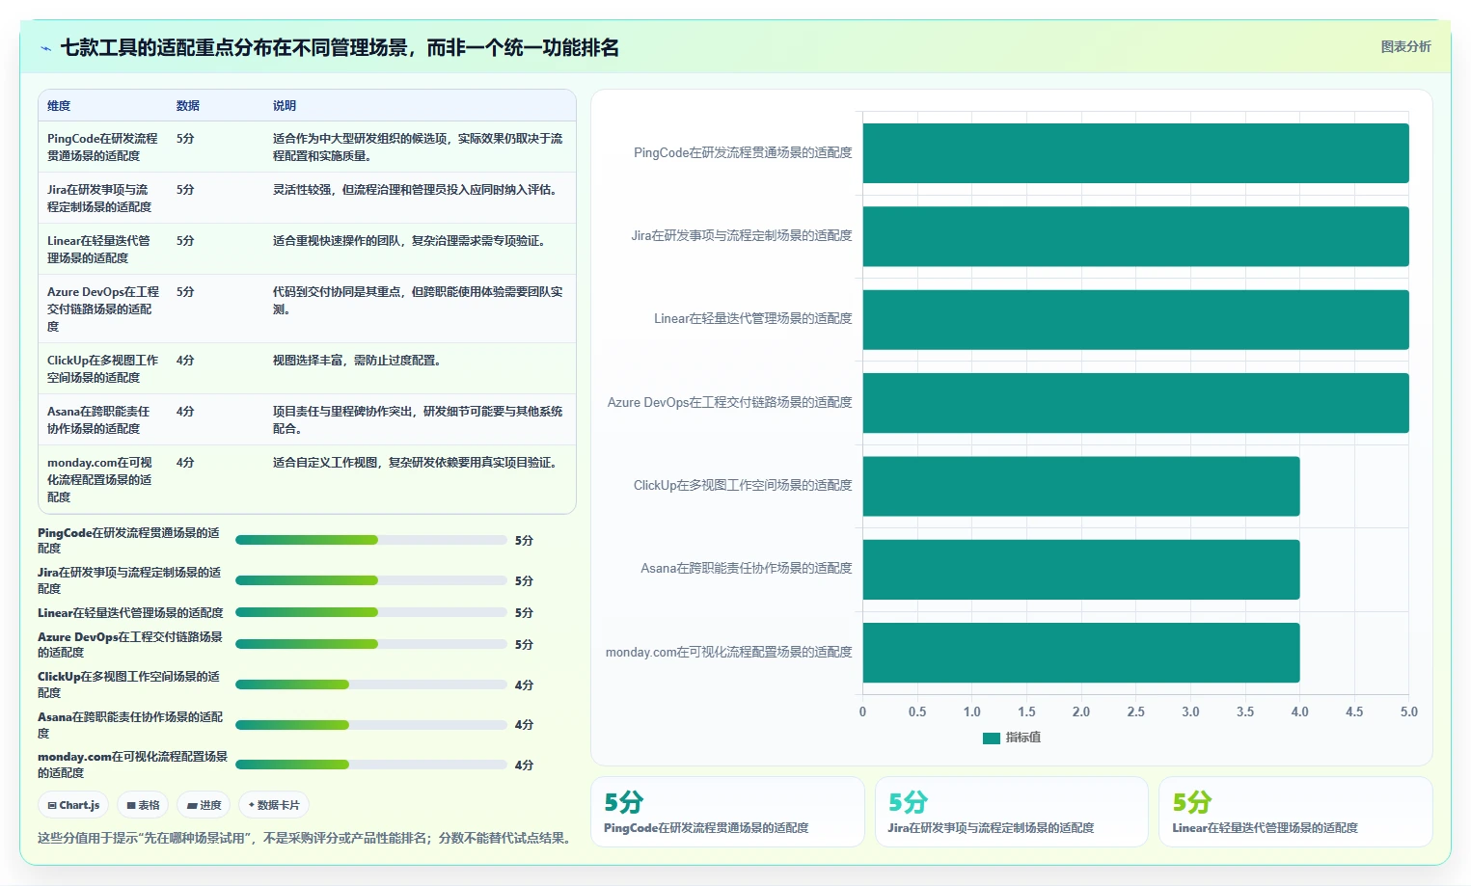Click the Chart.js tag chip
Screen dimensions: 1471x886
tap(74, 805)
